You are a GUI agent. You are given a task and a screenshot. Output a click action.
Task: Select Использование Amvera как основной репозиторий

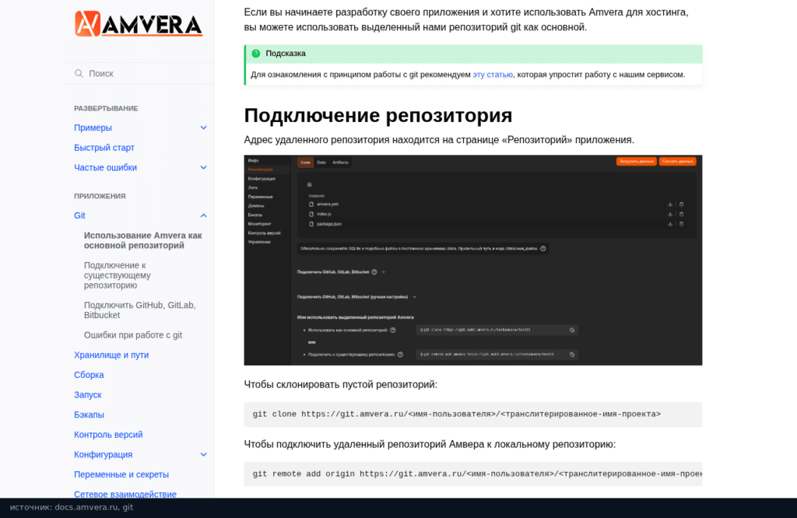point(143,240)
